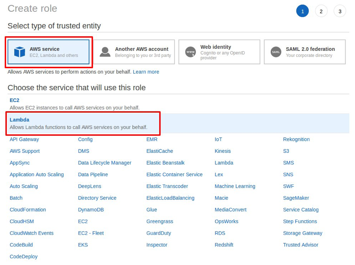The width and height of the screenshot is (355, 265).
Task: Select Elastic Beanstalk service
Action: point(166,163)
